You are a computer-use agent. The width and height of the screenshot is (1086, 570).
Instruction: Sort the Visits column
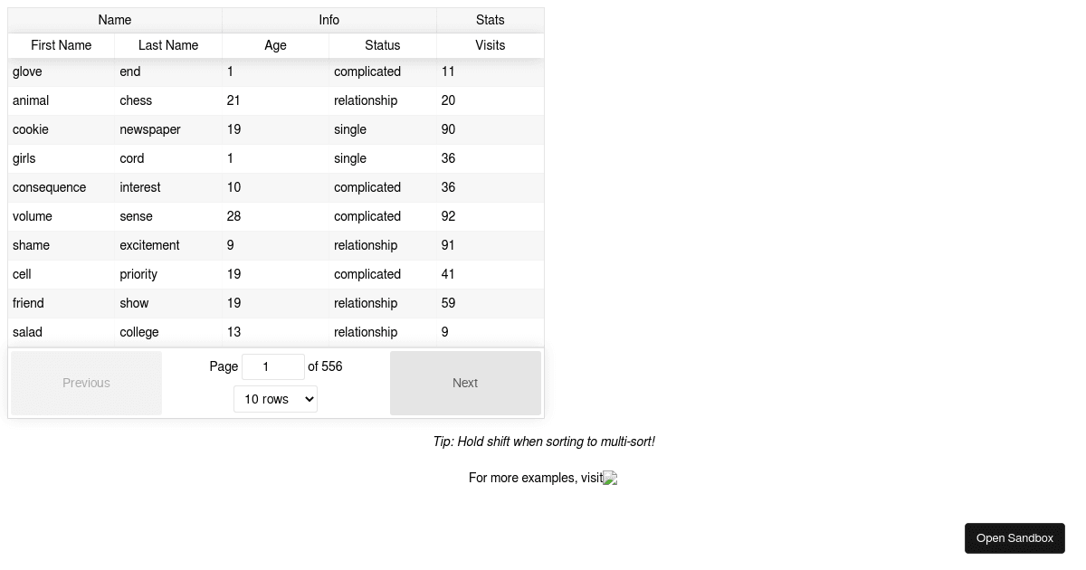click(490, 45)
